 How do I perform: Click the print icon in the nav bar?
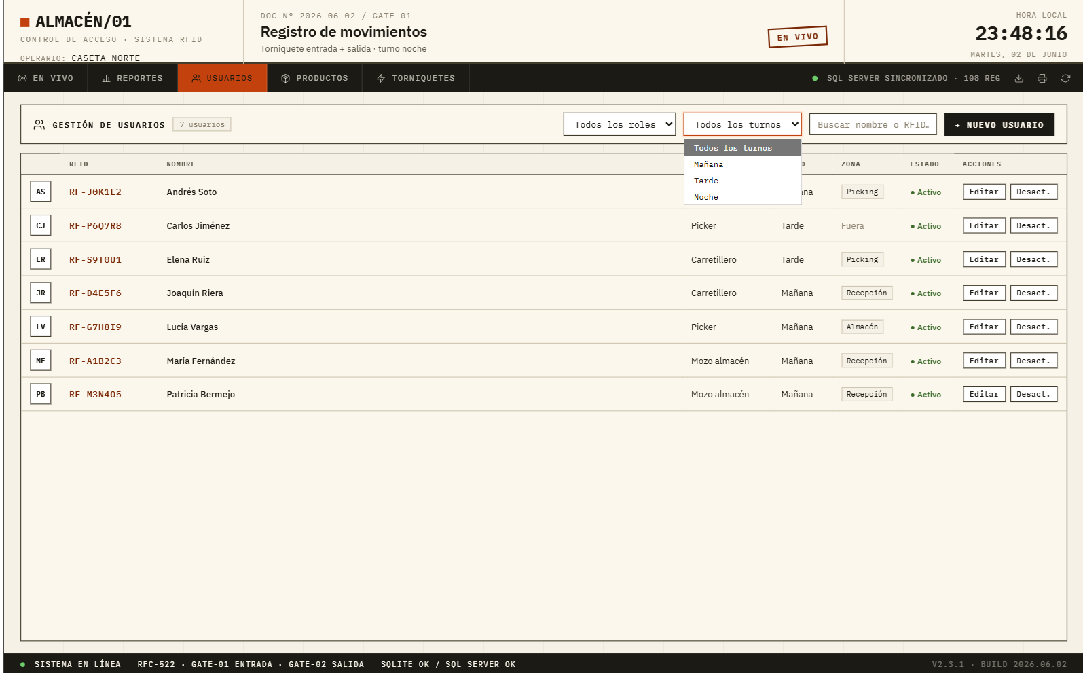pos(1042,79)
